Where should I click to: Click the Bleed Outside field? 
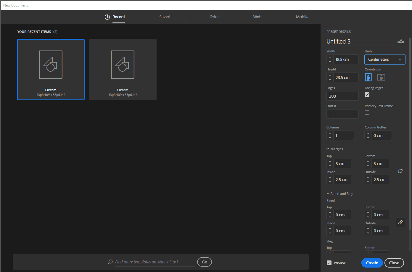380,231
